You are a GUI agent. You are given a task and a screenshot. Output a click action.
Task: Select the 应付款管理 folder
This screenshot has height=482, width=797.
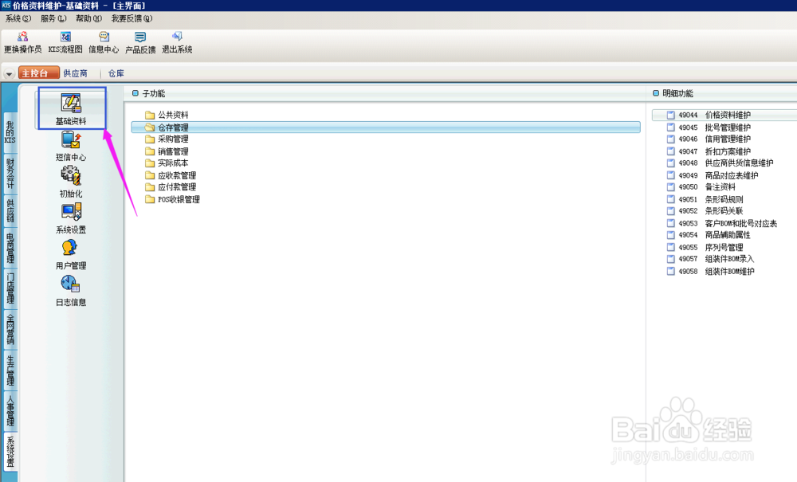pyautogui.click(x=171, y=187)
